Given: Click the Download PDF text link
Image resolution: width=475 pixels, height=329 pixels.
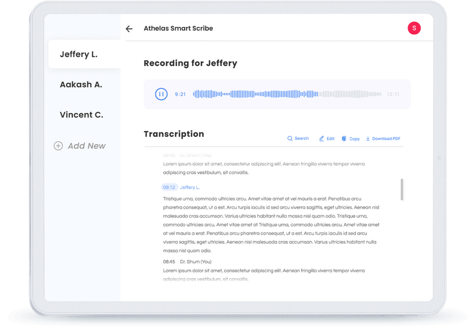Looking at the screenshot, I should (x=386, y=139).
